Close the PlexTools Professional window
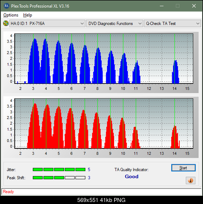The width and height of the screenshot is (203, 204). (194, 6)
